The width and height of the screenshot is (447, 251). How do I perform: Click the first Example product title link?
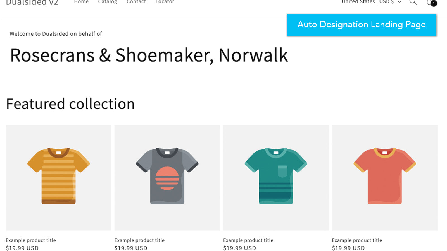(31, 240)
